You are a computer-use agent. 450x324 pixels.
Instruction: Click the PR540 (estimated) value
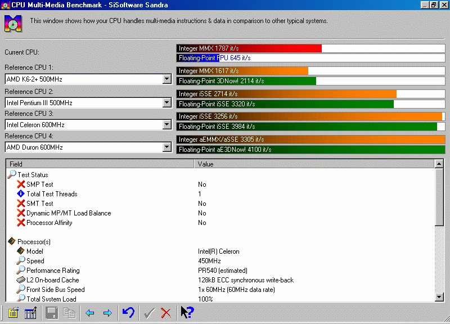click(223, 271)
